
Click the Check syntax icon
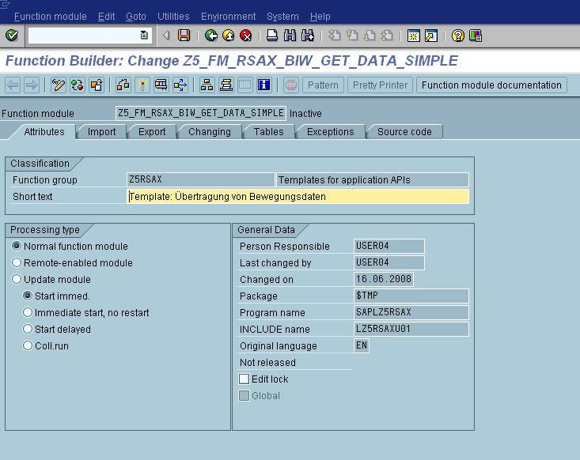[123, 85]
